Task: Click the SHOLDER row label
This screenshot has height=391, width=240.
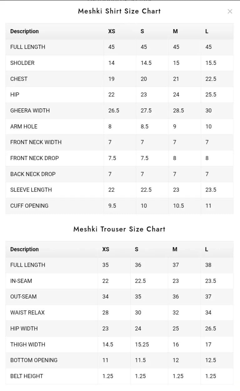Action: 22,63
